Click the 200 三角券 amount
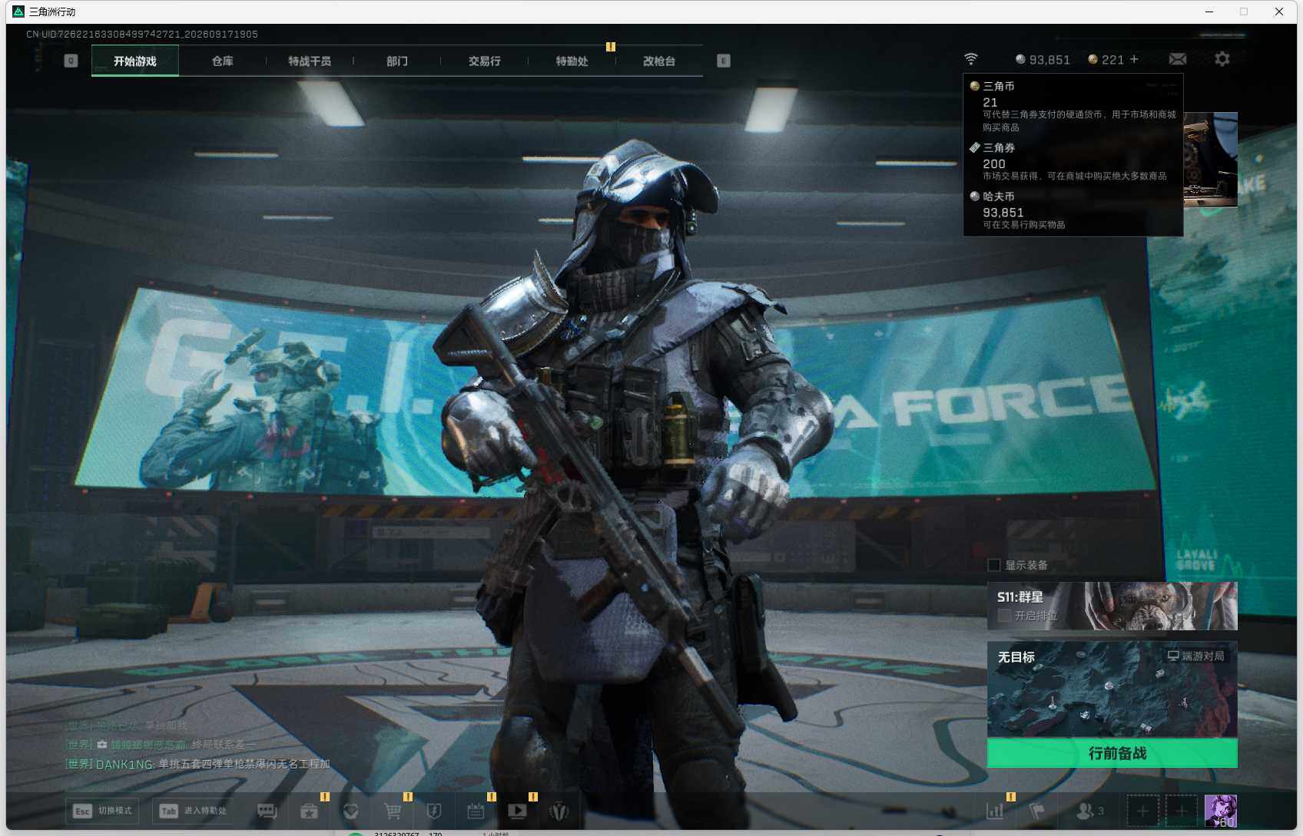The image size is (1303, 836). [994, 164]
